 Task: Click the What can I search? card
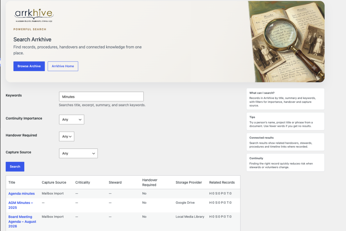[x=285, y=99]
